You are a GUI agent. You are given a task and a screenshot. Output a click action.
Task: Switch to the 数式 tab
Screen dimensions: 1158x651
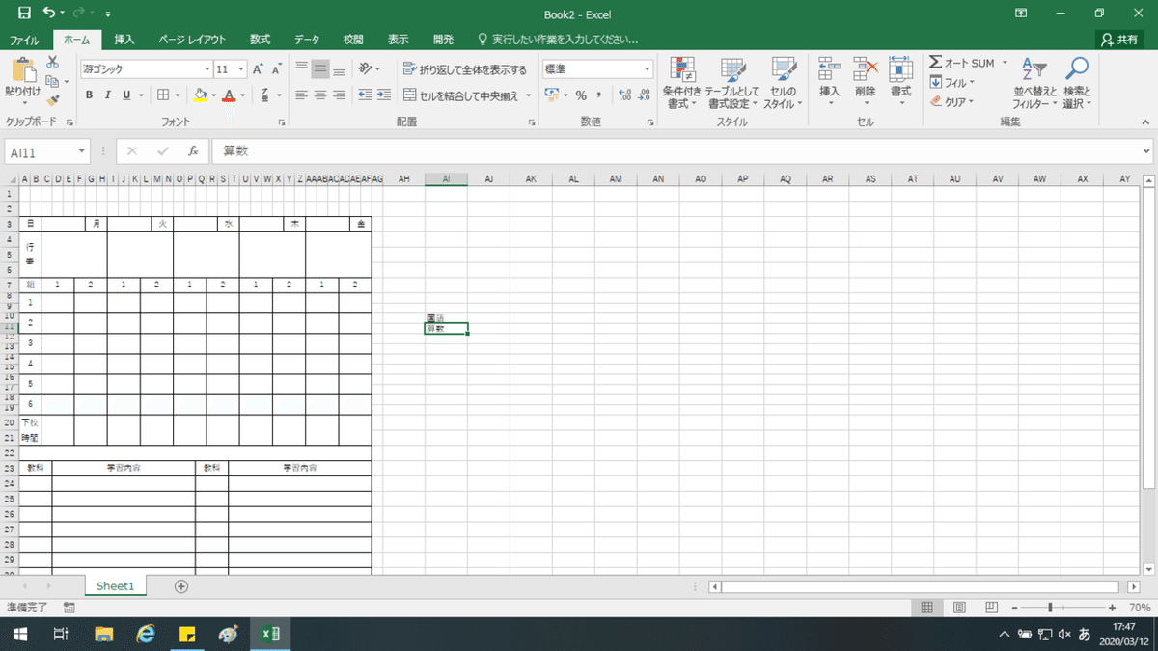(x=260, y=40)
